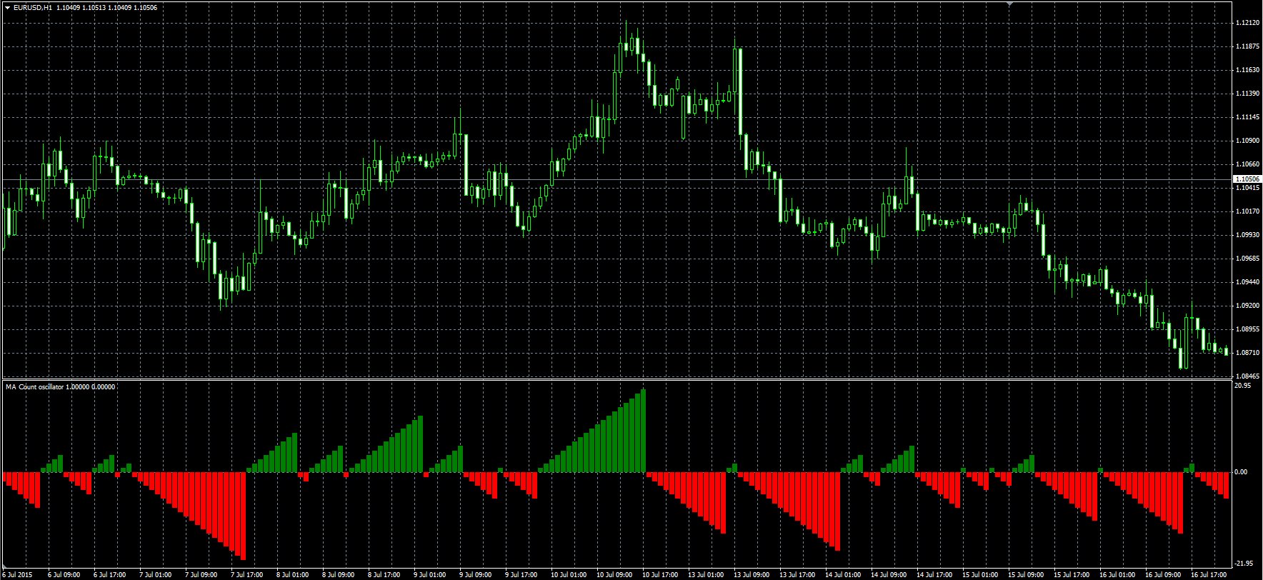Click the 1.10415 price axis label
The width and height of the screenshot is (1263, 580).
[1247, 188]
